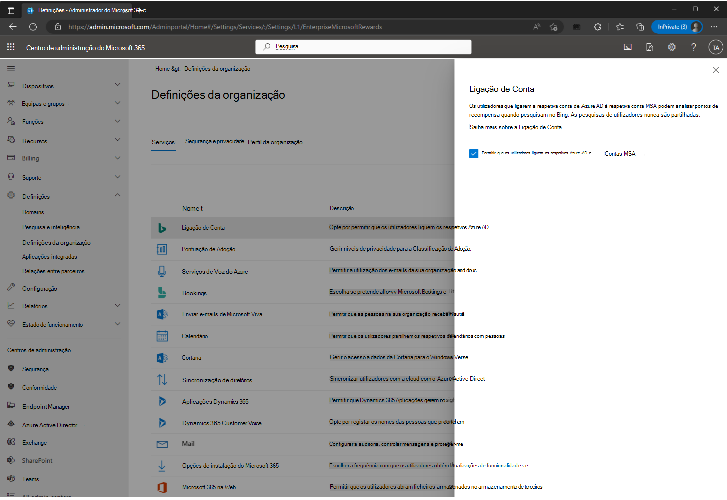727x500 pixels.
Task: Open the SharePoint admin center link
Action: click(37, 461)
